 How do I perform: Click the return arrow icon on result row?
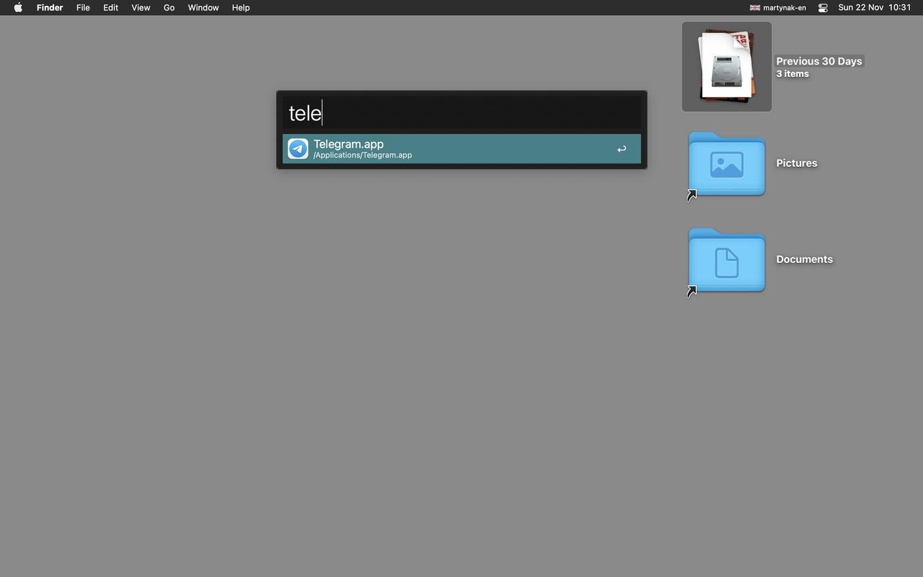click(621, 149)
